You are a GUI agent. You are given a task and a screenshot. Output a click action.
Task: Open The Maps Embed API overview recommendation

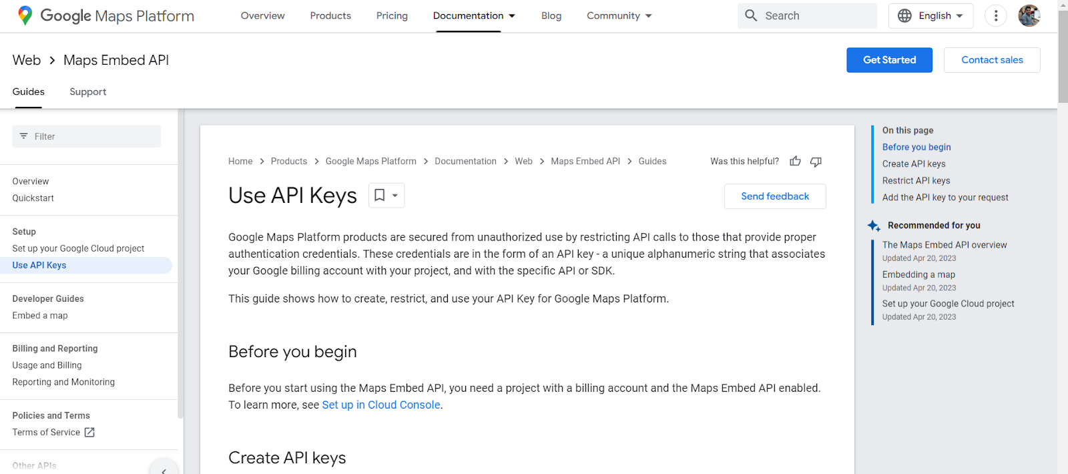[x=945, y=245]
